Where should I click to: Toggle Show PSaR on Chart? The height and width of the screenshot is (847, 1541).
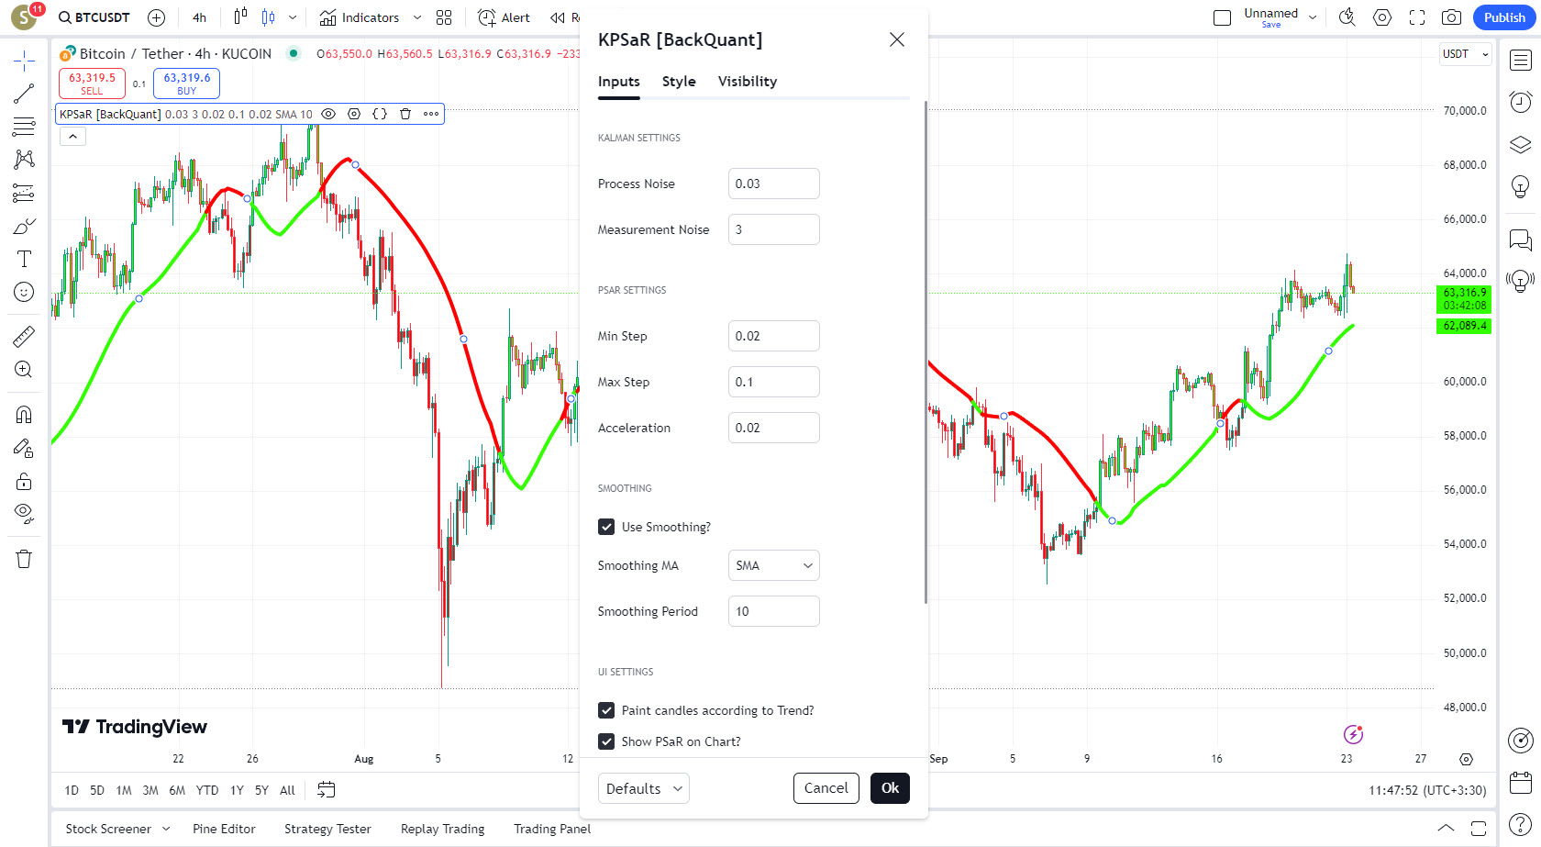coord(606,741)
